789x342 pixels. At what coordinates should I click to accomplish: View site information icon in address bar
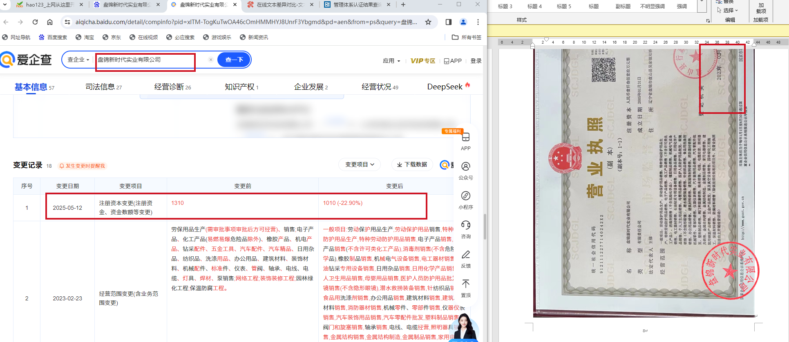coord(67,22)
